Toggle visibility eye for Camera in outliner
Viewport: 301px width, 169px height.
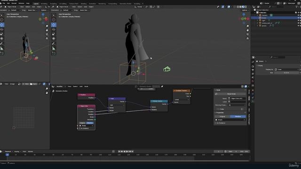(299, 15)
